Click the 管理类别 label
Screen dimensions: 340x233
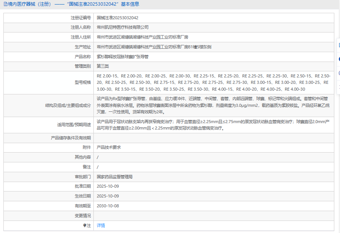click(83, 66)
